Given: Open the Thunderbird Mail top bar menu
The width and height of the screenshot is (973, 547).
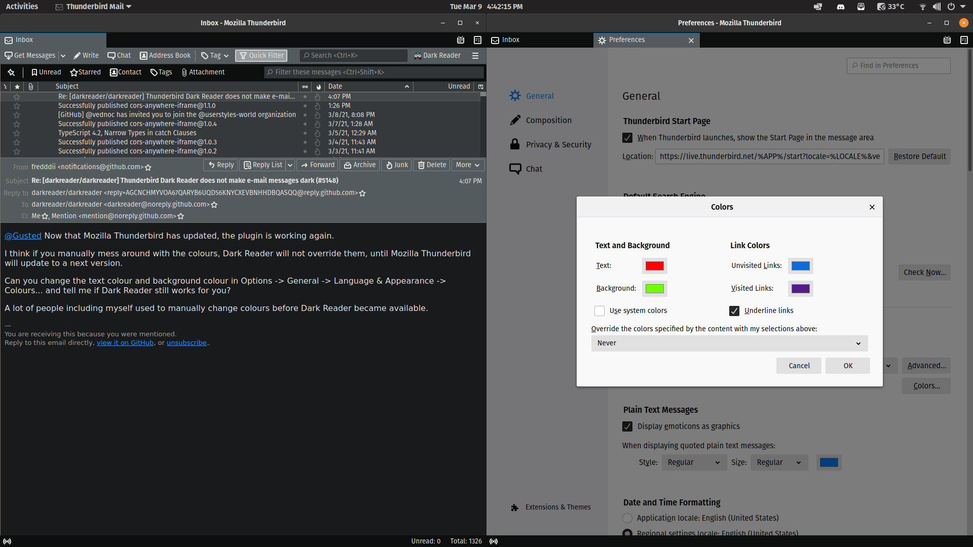Looking at the screenshot, I should (93, 7).
